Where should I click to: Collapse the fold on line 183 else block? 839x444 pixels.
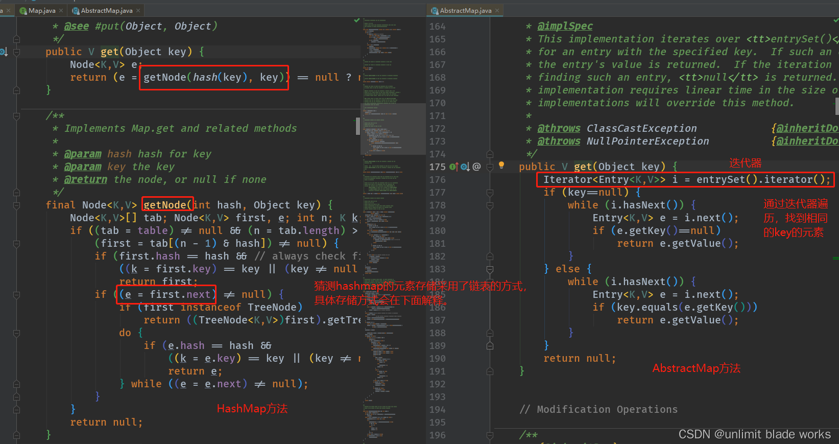tap(490, 269)
